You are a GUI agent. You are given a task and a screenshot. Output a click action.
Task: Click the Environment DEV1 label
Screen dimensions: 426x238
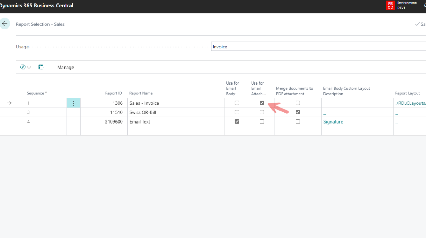[x=407, y=5]
